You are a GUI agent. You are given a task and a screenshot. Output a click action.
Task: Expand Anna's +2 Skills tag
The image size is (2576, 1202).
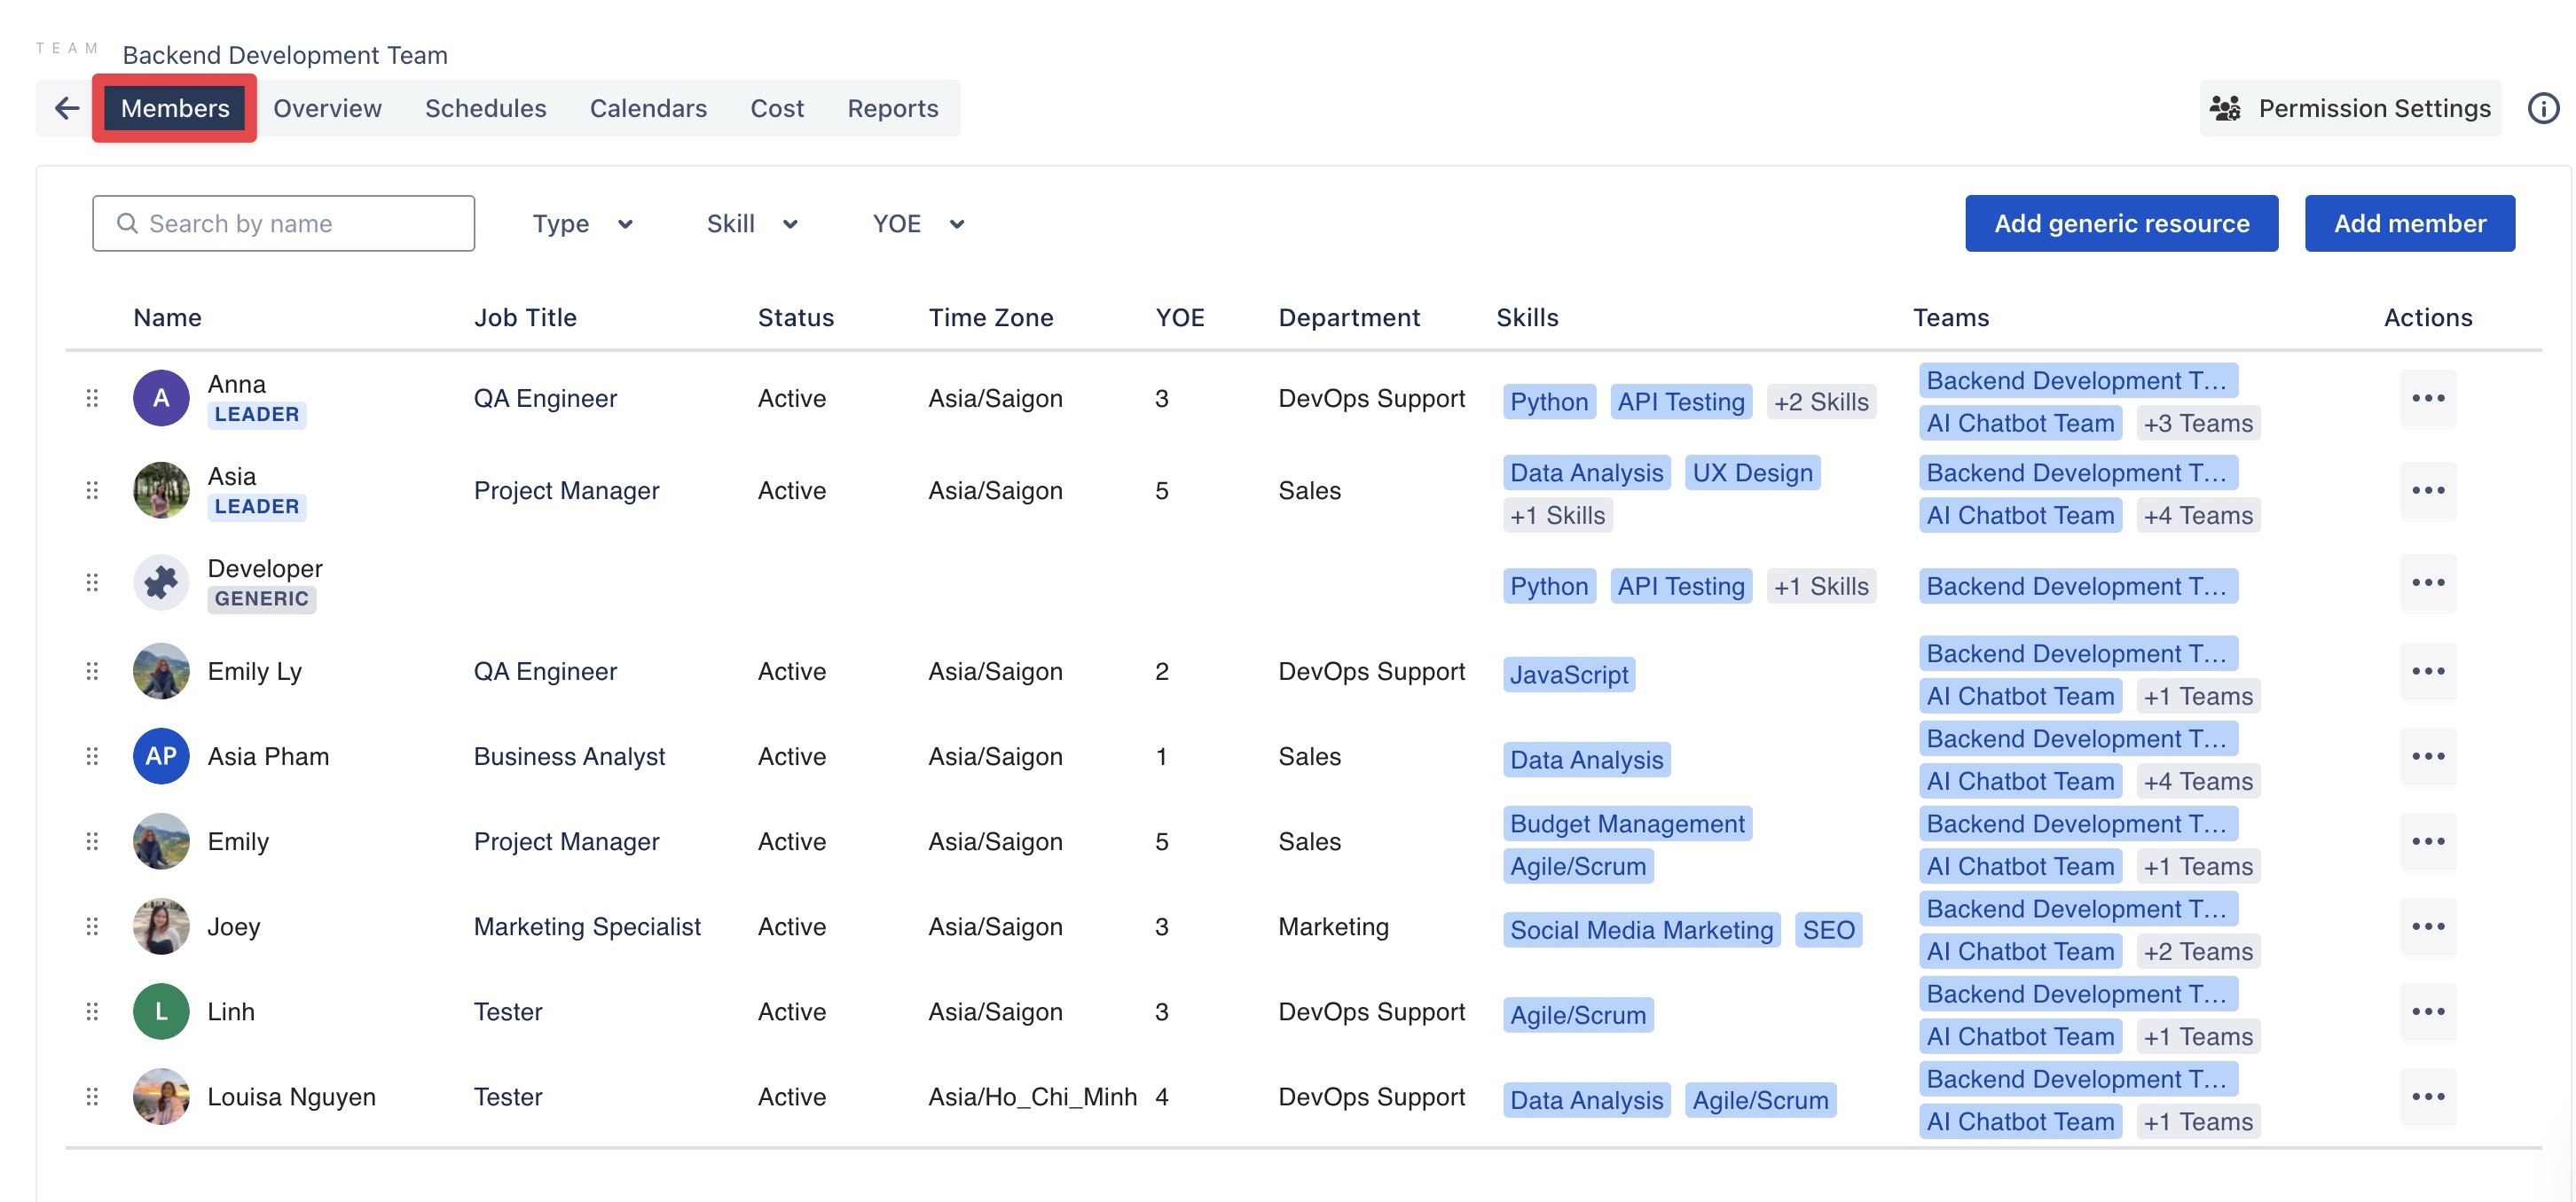1820,402
